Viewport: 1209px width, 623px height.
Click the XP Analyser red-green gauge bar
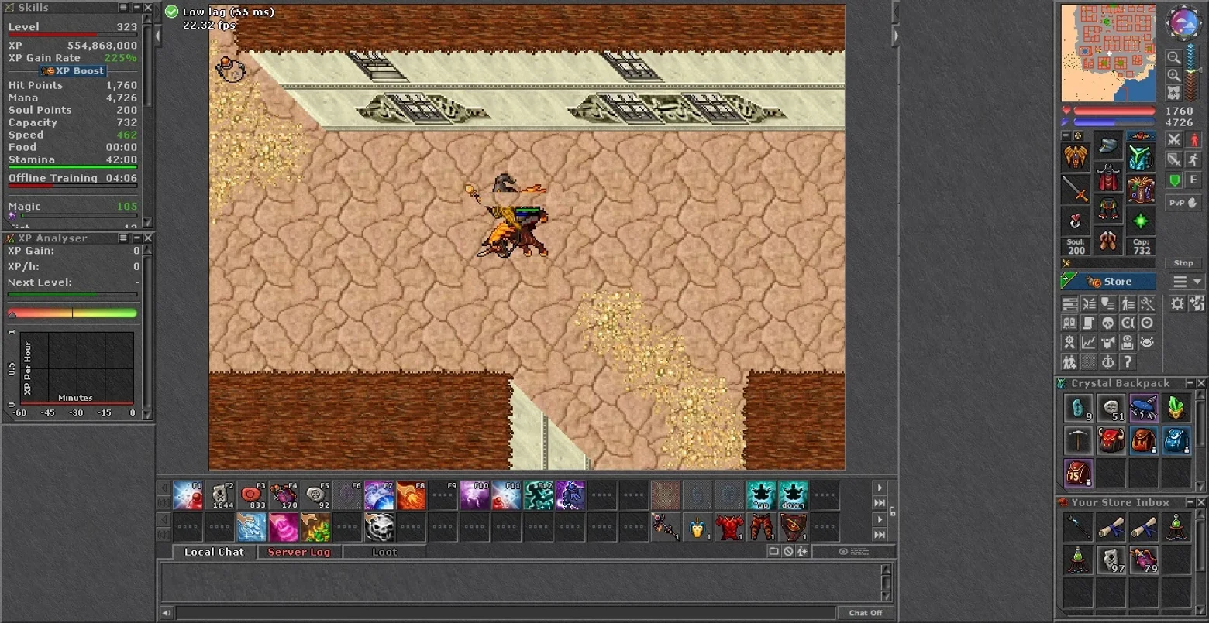pyautogui.click(x=73, y=313)
